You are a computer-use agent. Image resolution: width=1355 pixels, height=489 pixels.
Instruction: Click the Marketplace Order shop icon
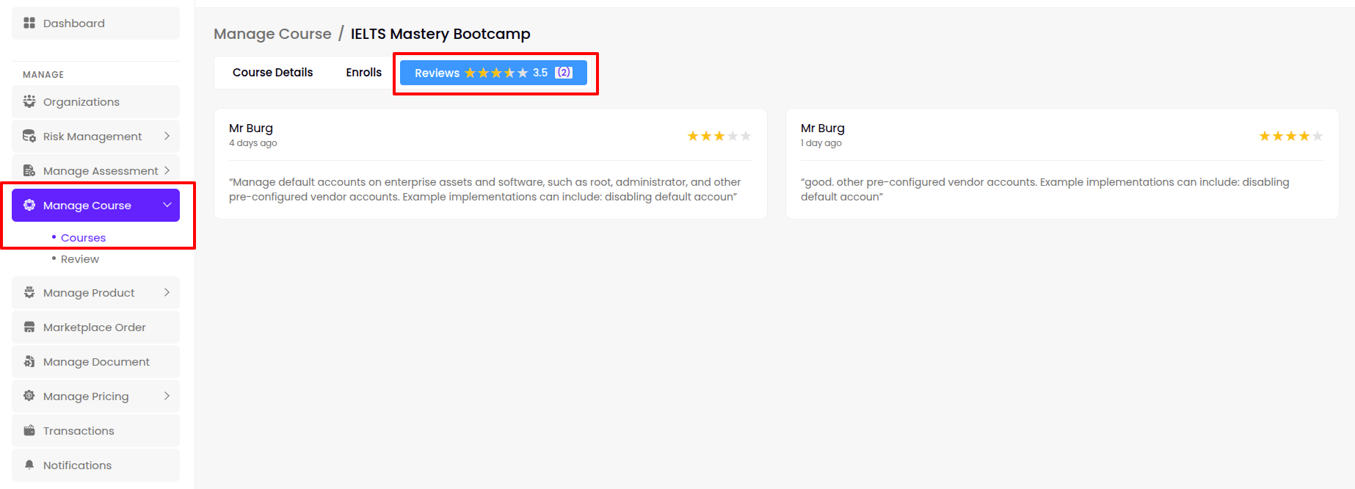point(29,327)
